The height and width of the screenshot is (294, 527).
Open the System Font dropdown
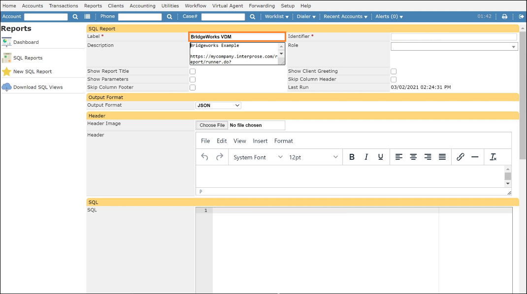258,157
